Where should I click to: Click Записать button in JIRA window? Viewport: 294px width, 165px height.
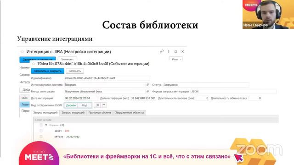[68, 59]
